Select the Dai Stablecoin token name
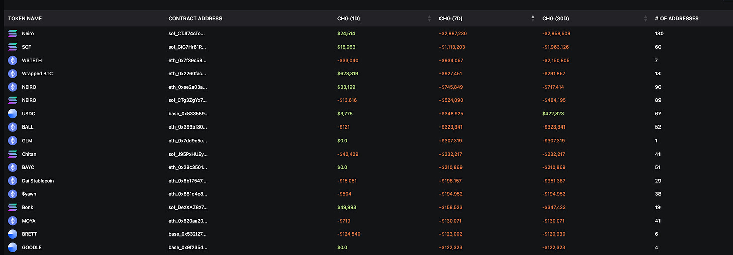Viewport: 733px width, 255px height. click(x=38, y=181)
